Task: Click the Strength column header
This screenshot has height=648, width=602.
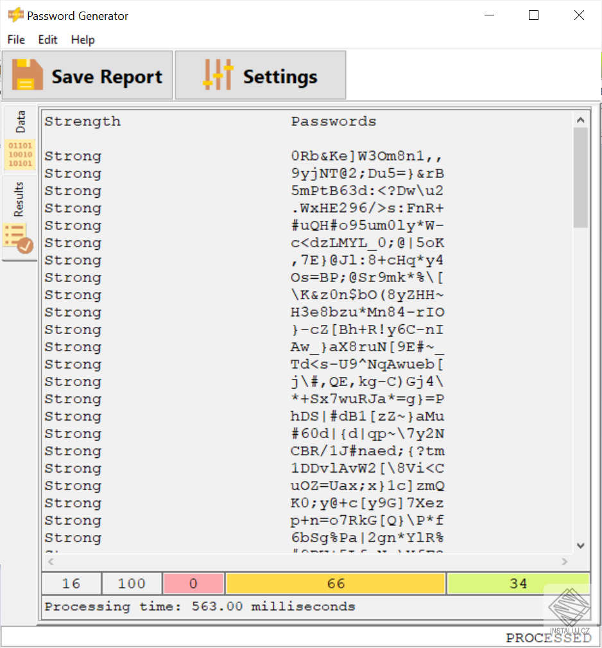Action: 83,121
